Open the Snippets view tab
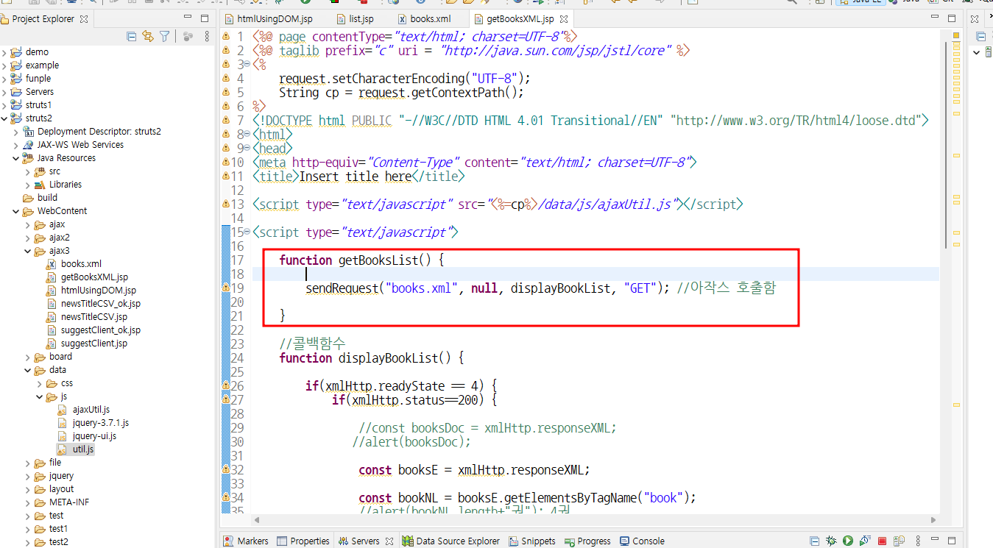This screenshot has width=993, height=548. (532, 541)
